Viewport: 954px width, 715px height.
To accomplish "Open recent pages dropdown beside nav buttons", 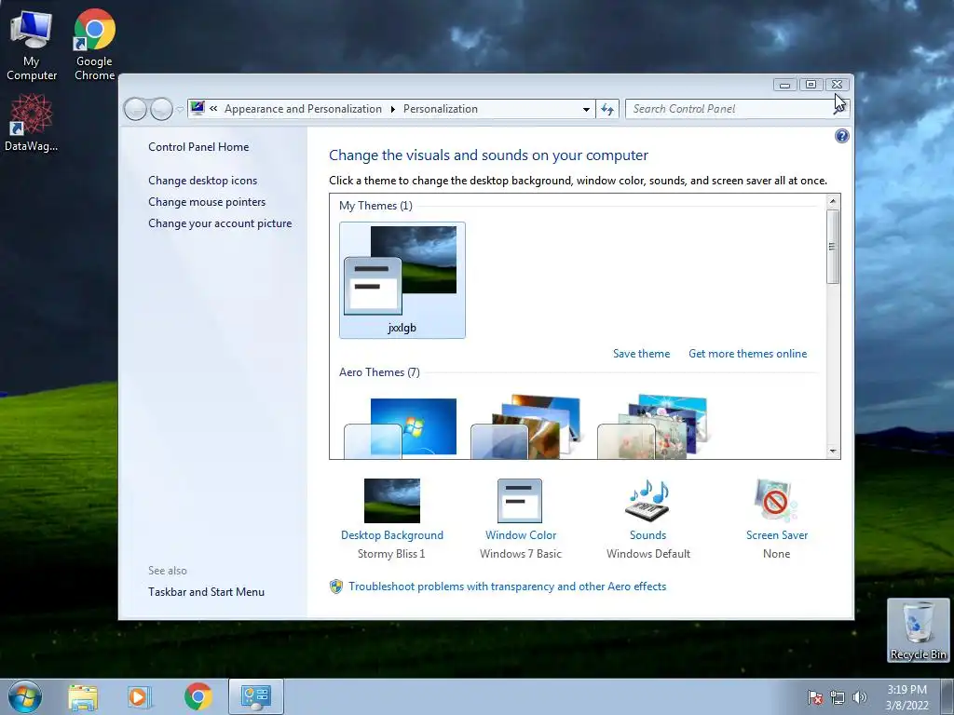I will (x=180, y=110).
